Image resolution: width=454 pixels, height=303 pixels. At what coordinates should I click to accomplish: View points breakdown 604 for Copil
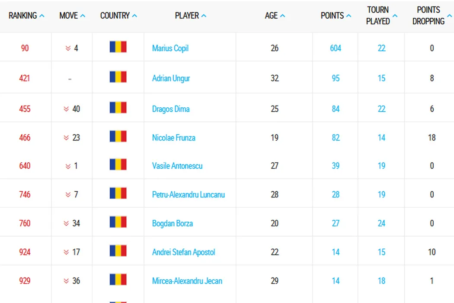pyautogui.click(x=336, y=48)
